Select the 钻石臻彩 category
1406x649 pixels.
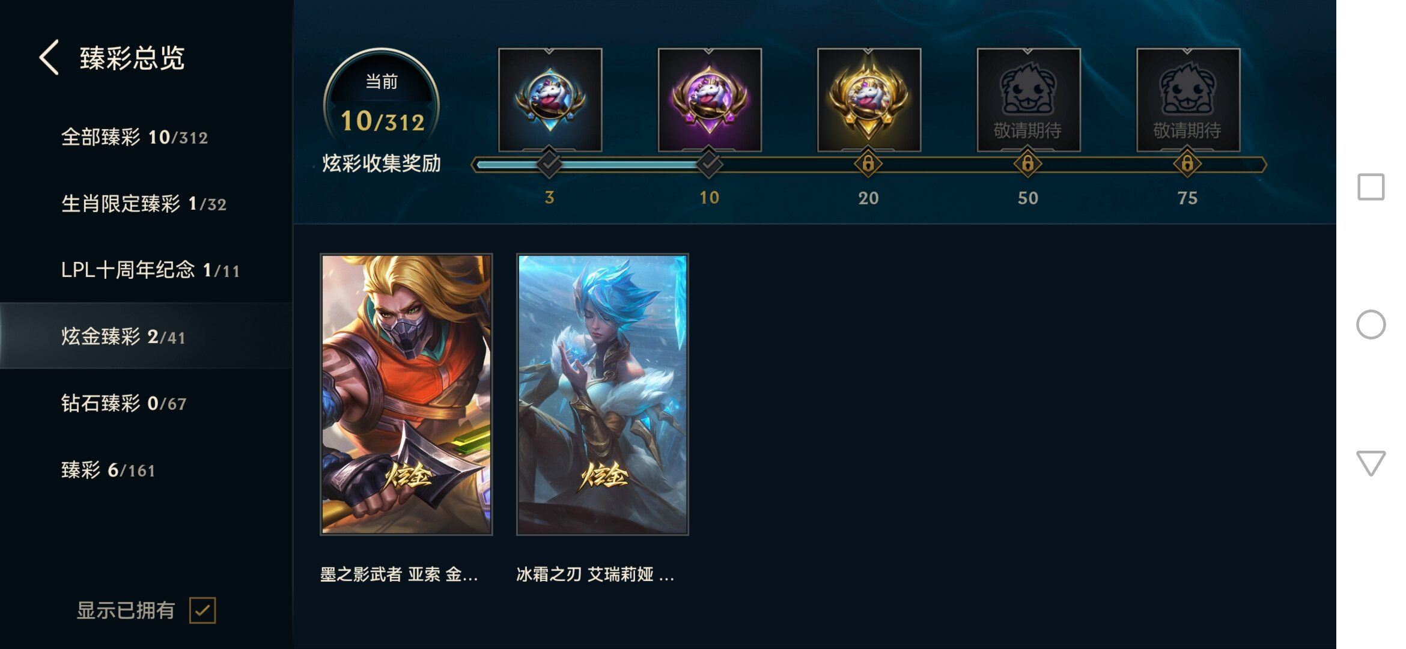124,403
